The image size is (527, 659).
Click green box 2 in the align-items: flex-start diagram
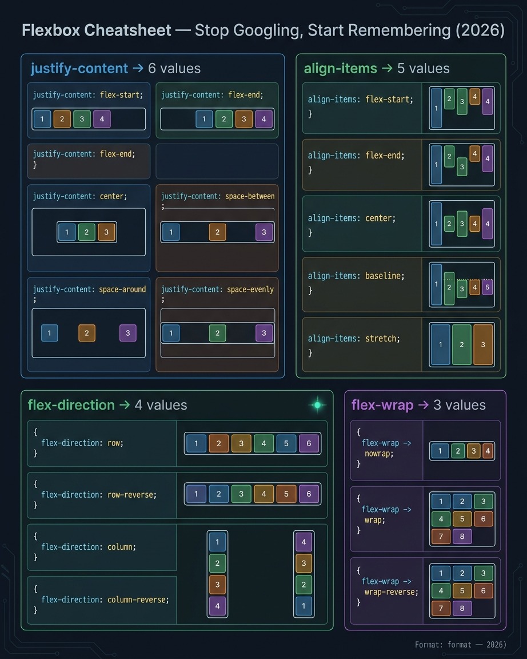[449, 99]
